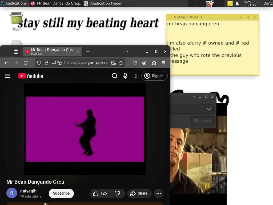Click the Application Finder roll-up arrow
Screen dimensions: 273x205
[194, 97]
